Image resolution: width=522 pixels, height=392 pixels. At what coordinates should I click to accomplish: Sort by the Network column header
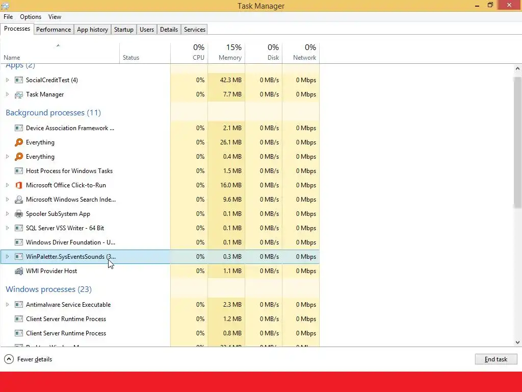(301, 53)
